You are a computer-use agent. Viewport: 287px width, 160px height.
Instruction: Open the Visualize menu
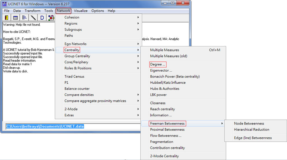[x=81, y=11]
